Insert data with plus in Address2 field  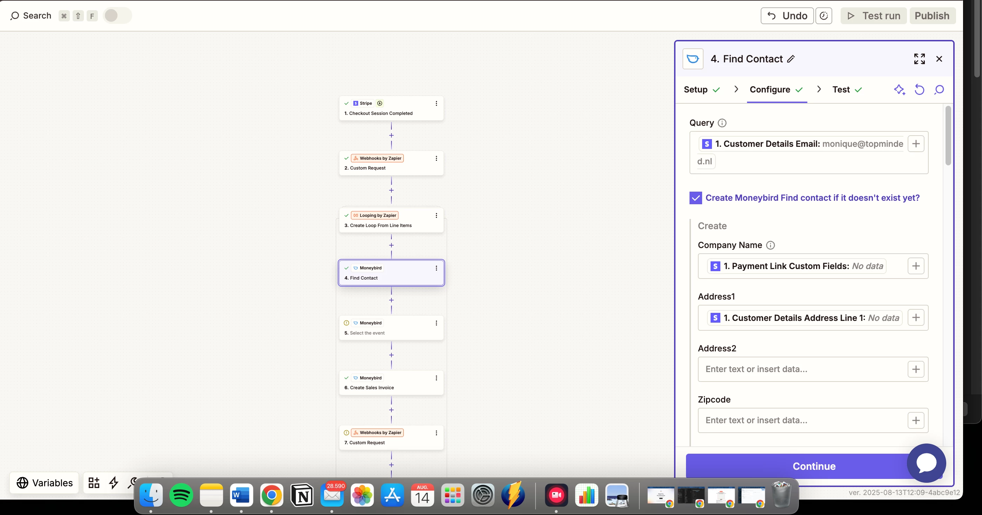(916, 369)
